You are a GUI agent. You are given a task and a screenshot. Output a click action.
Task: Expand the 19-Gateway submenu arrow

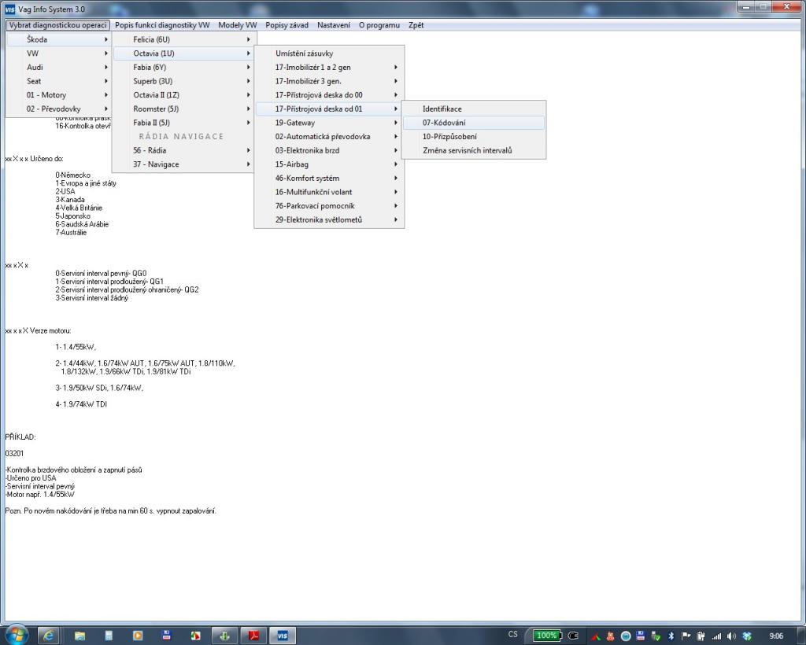(x=396, y=123)
